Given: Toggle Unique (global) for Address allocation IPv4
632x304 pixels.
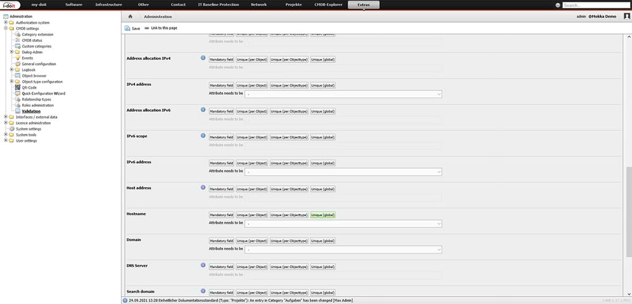Looking at the screenshot, I should coord(323,59).
